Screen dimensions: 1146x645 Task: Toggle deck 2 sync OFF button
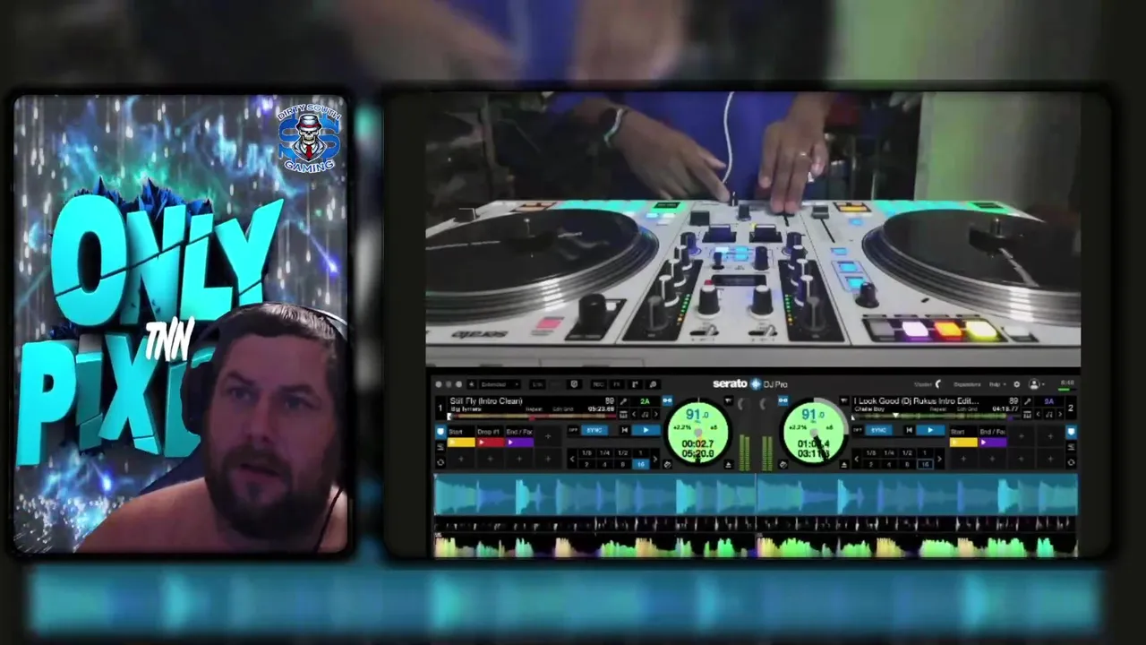point(857,430)
